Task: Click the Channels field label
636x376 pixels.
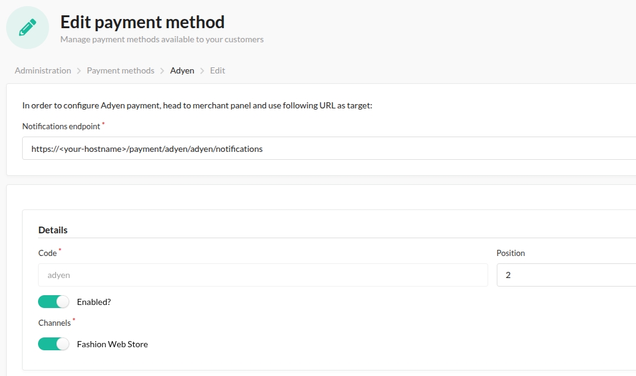Action: (x=55, y=323)
